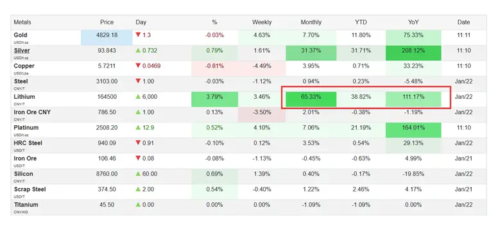Viewport: 500px width, 242px height.
Task: Open the HRC Steel link
Action: pyautogui.click(x=28, y=143)
